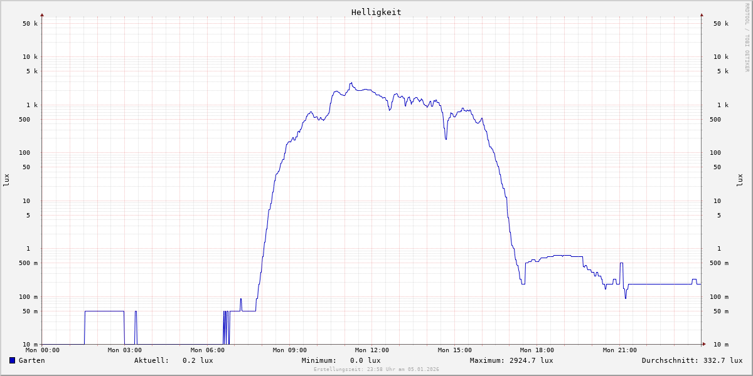The width and height of the screenshot is (753, 376).
Task: Click the "Durchschnitt: 332.7 lux" value
Action: [692, 360]
